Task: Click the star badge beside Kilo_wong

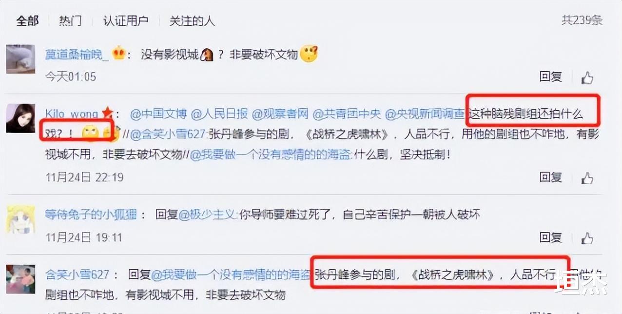Action: (108, 114)
